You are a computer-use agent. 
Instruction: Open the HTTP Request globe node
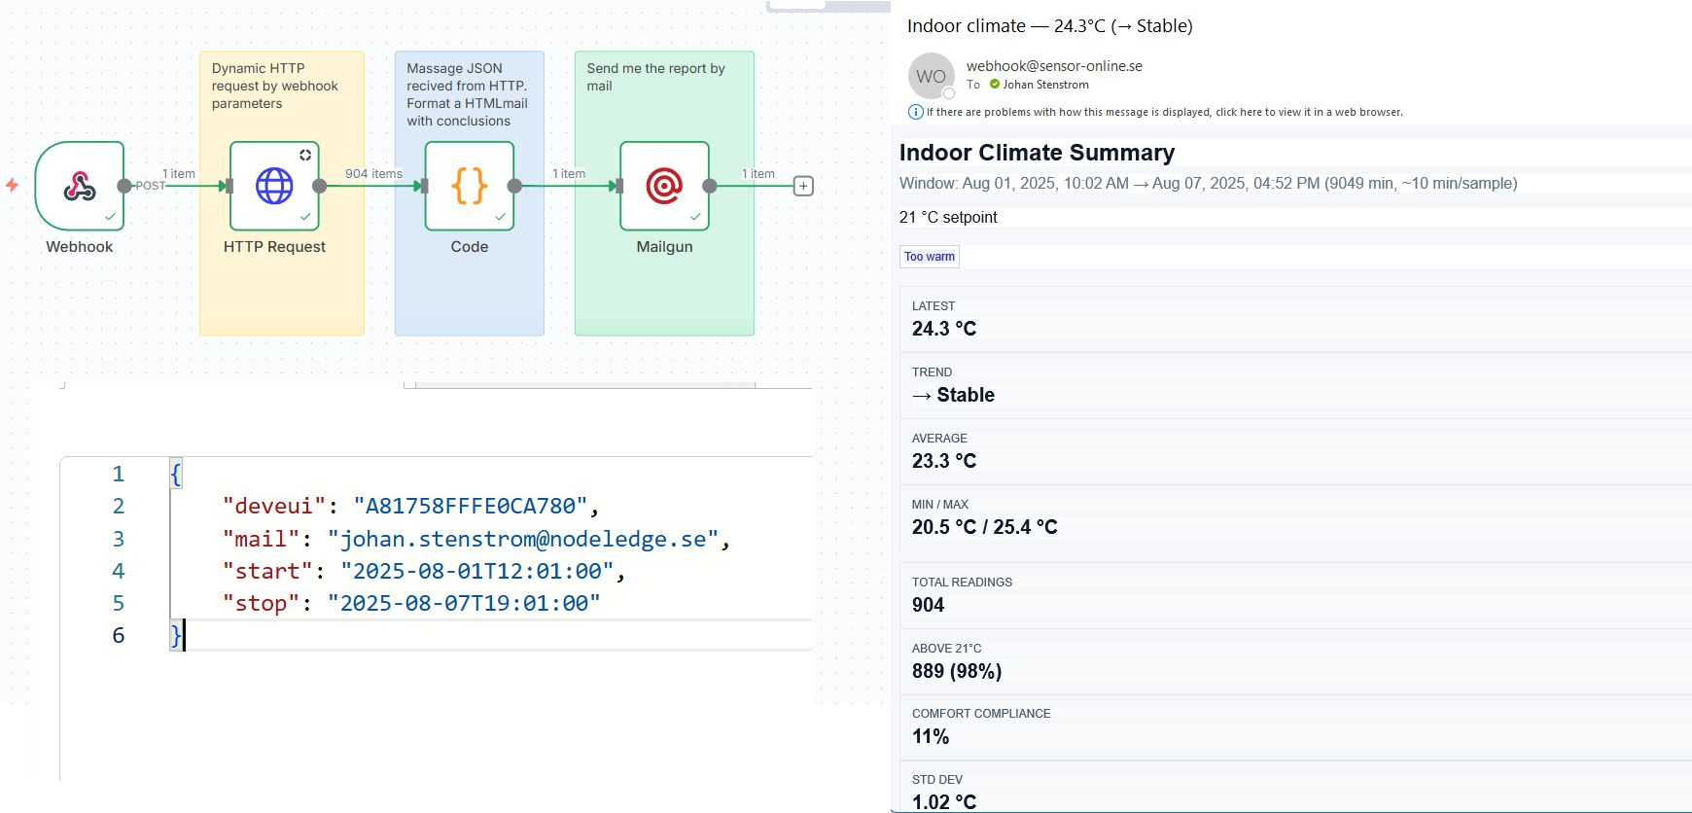click(x=274, y=186)
